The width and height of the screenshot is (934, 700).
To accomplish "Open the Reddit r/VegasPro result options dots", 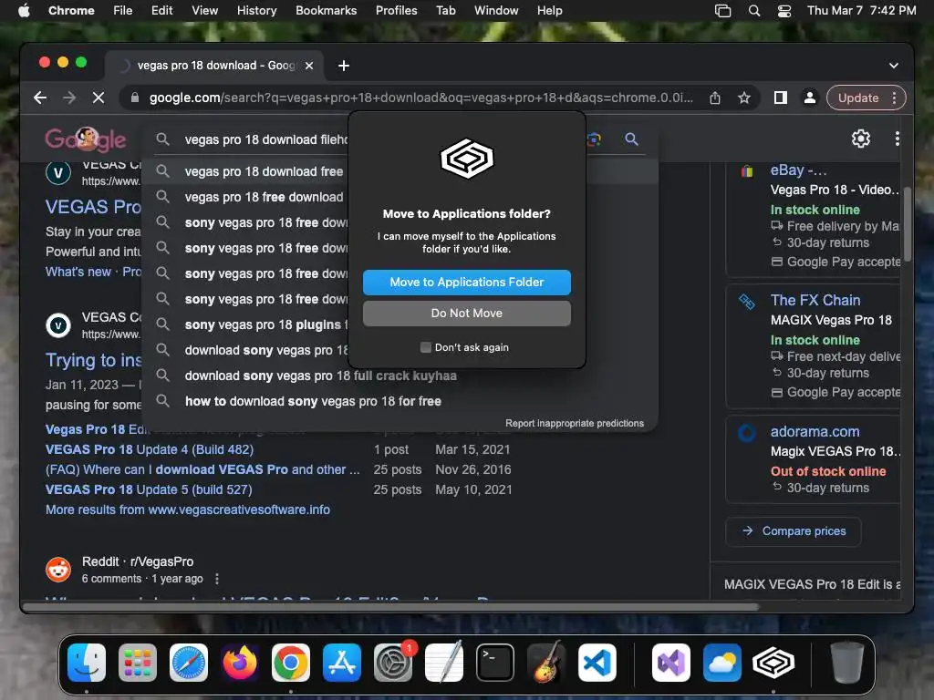I will point(217,579).
